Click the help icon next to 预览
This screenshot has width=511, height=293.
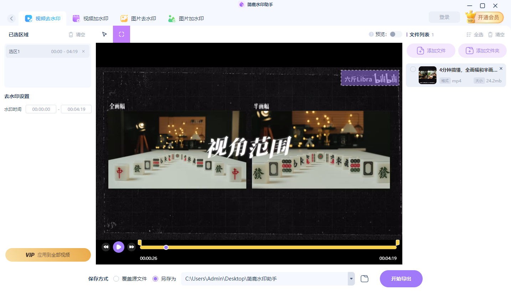[371, 34]
